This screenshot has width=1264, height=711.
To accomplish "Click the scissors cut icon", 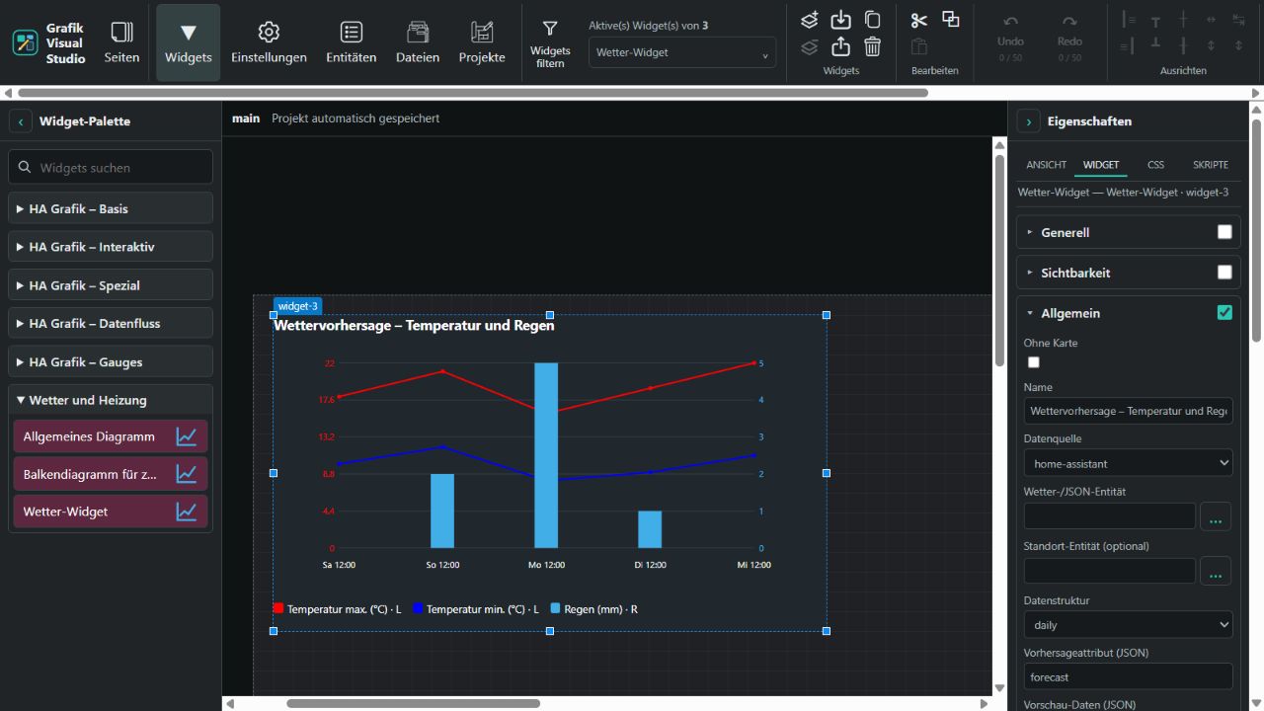I will pos(918,20).
